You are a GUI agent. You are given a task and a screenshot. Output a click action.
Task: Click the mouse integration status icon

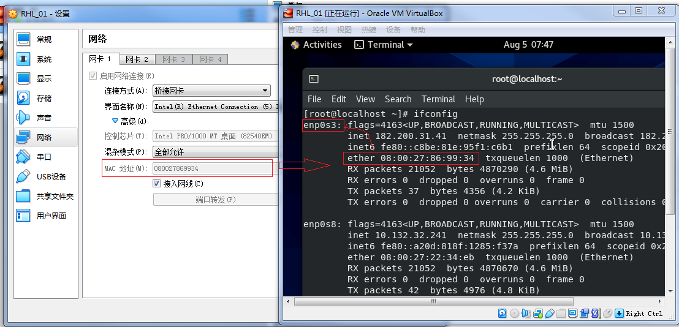click(x=607, y=313)
